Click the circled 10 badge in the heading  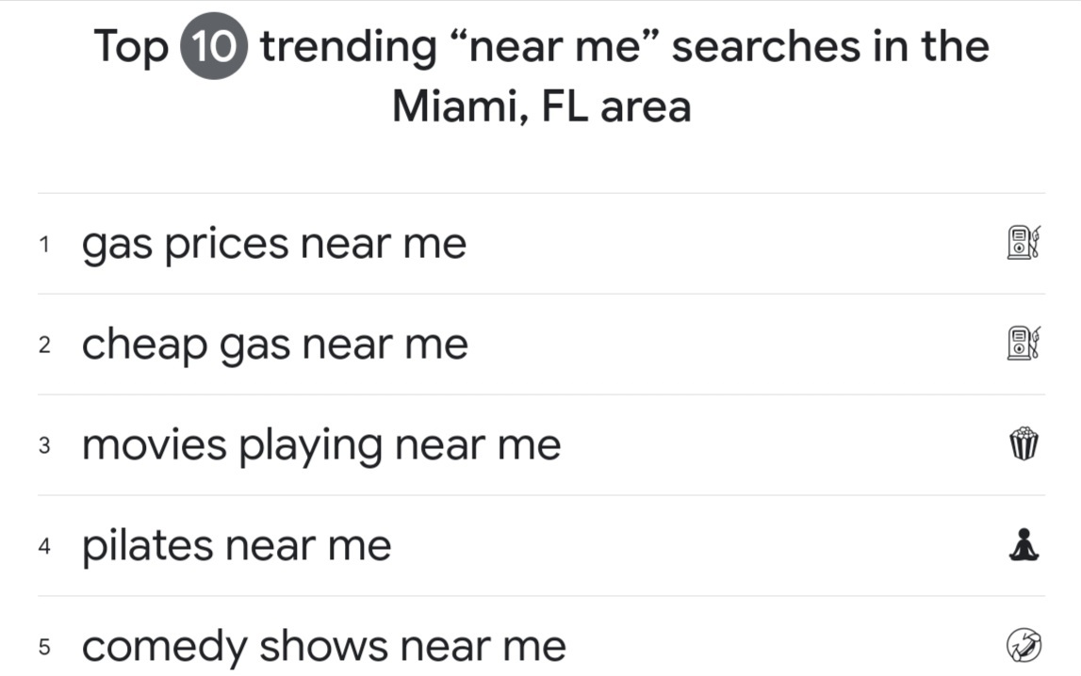pos(214,45)
